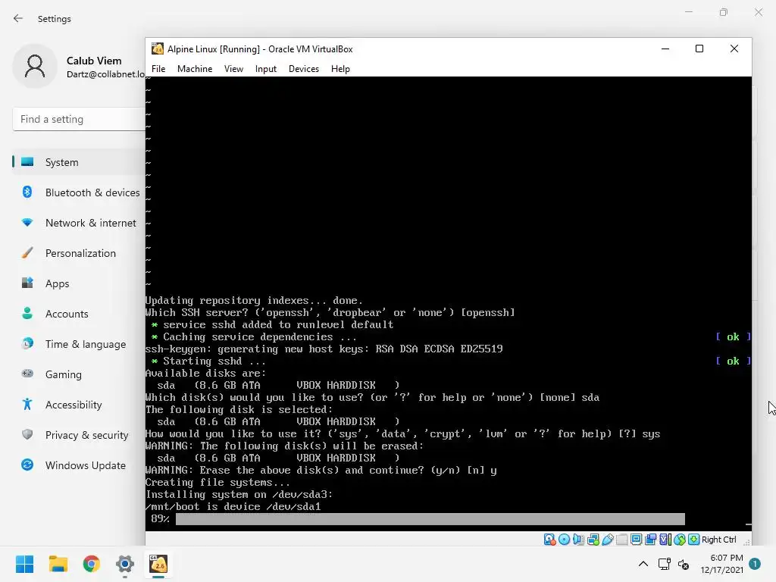776x582 pixels.
Task: Click the Windows Start button
Action: [24, 564]
